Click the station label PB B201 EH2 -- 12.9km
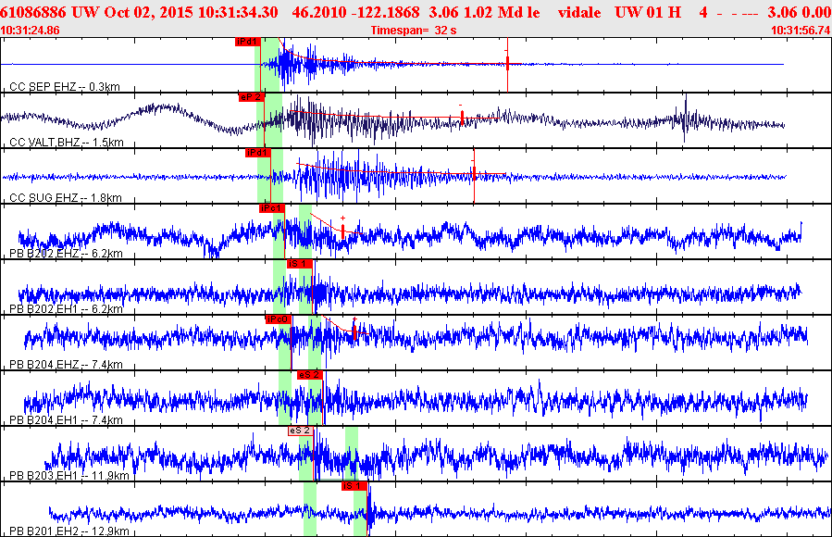This screenshot has width=832, height=537. tap(69, 531)
